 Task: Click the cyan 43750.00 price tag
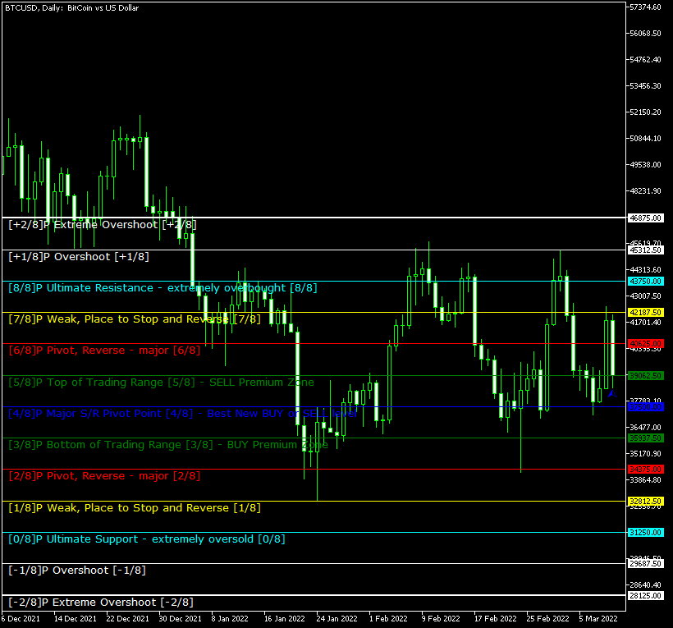644,281
